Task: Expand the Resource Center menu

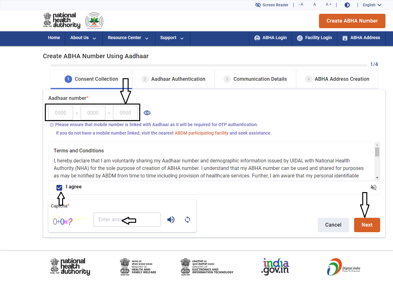Action: point(128,38)
